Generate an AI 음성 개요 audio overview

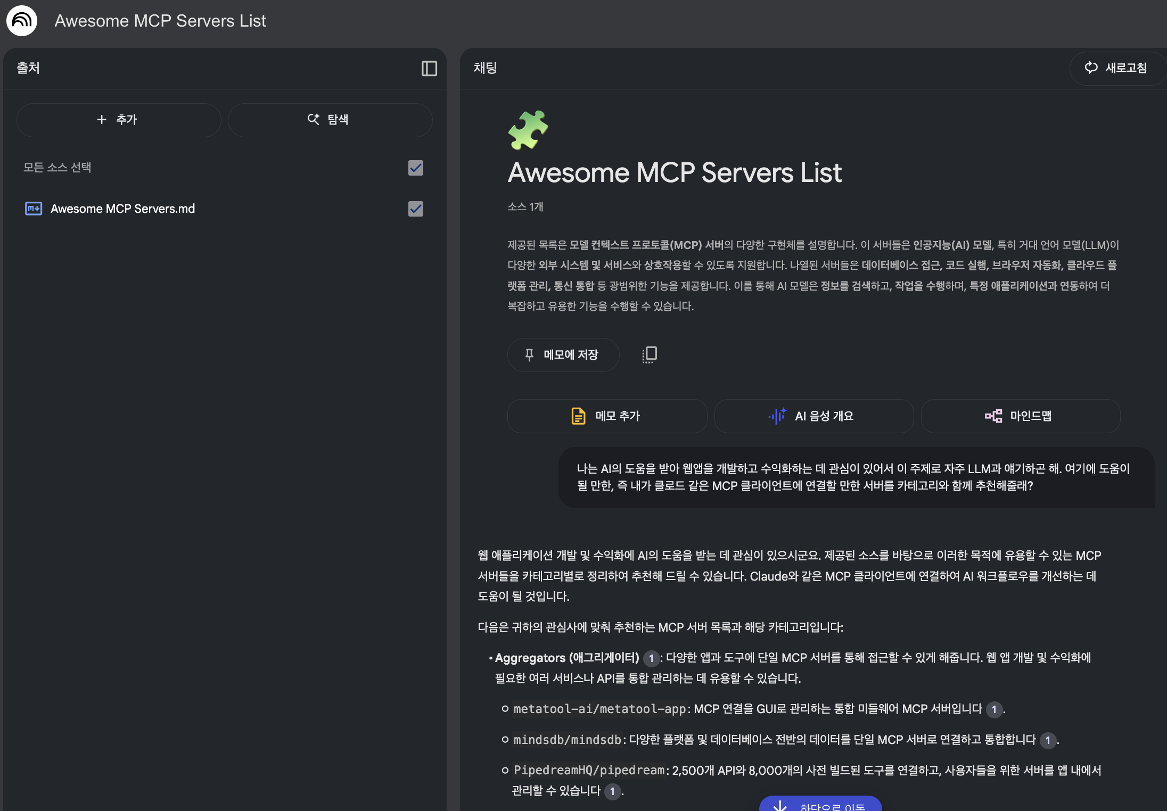(x=813, y=416)
